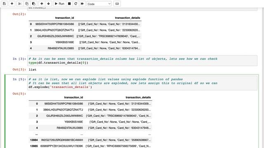Click type(df.transaction_details[0]) code line
The width and height of the screenshot is (264, 148).
[58, 63]
